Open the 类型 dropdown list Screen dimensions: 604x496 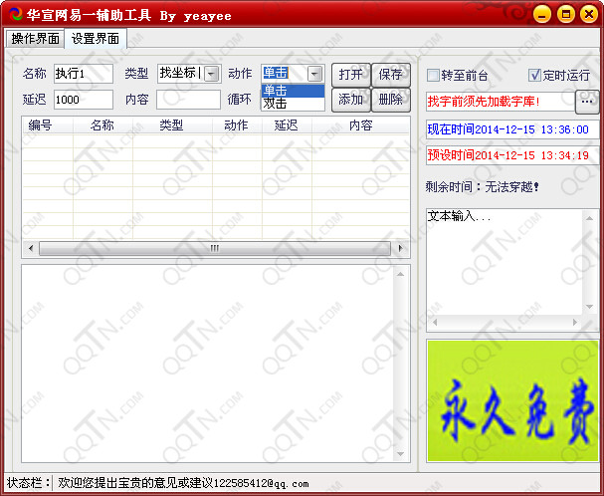click(212, 73)
